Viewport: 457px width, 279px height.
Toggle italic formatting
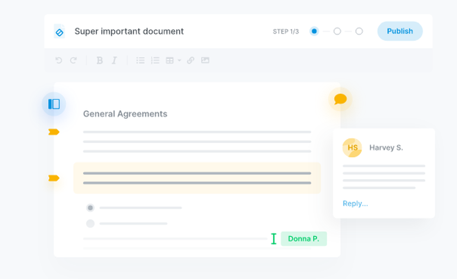[114, 60]
